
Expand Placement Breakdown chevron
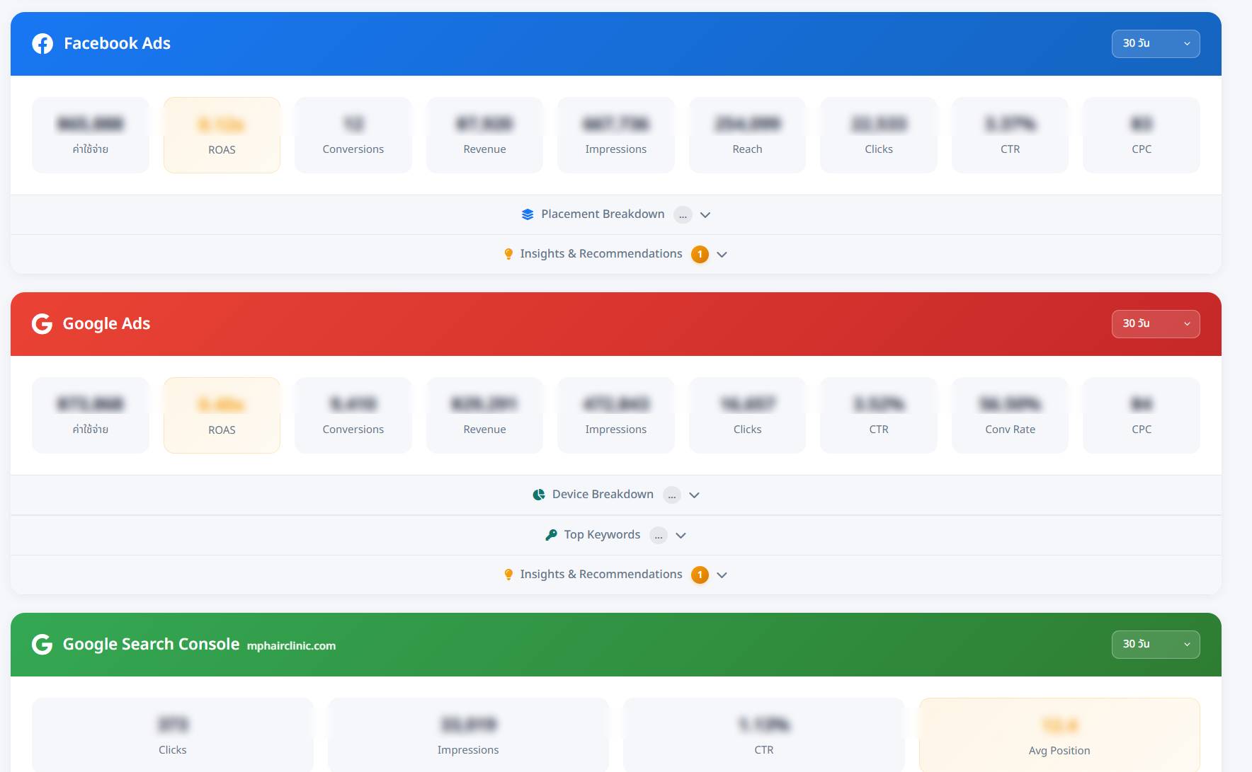coord(705,214)
